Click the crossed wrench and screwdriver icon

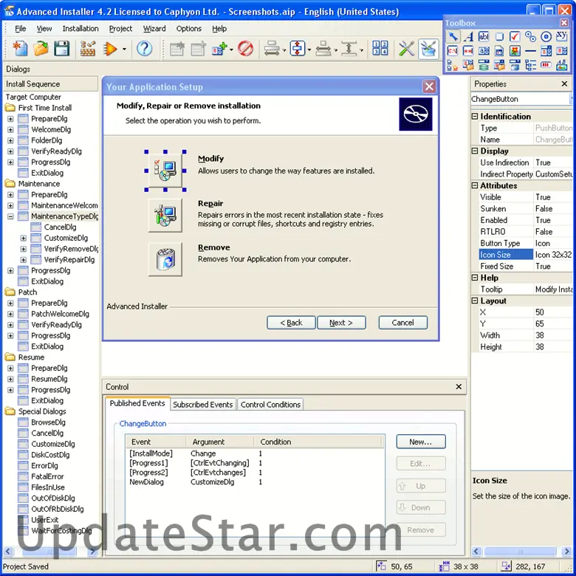click(406, 49)
